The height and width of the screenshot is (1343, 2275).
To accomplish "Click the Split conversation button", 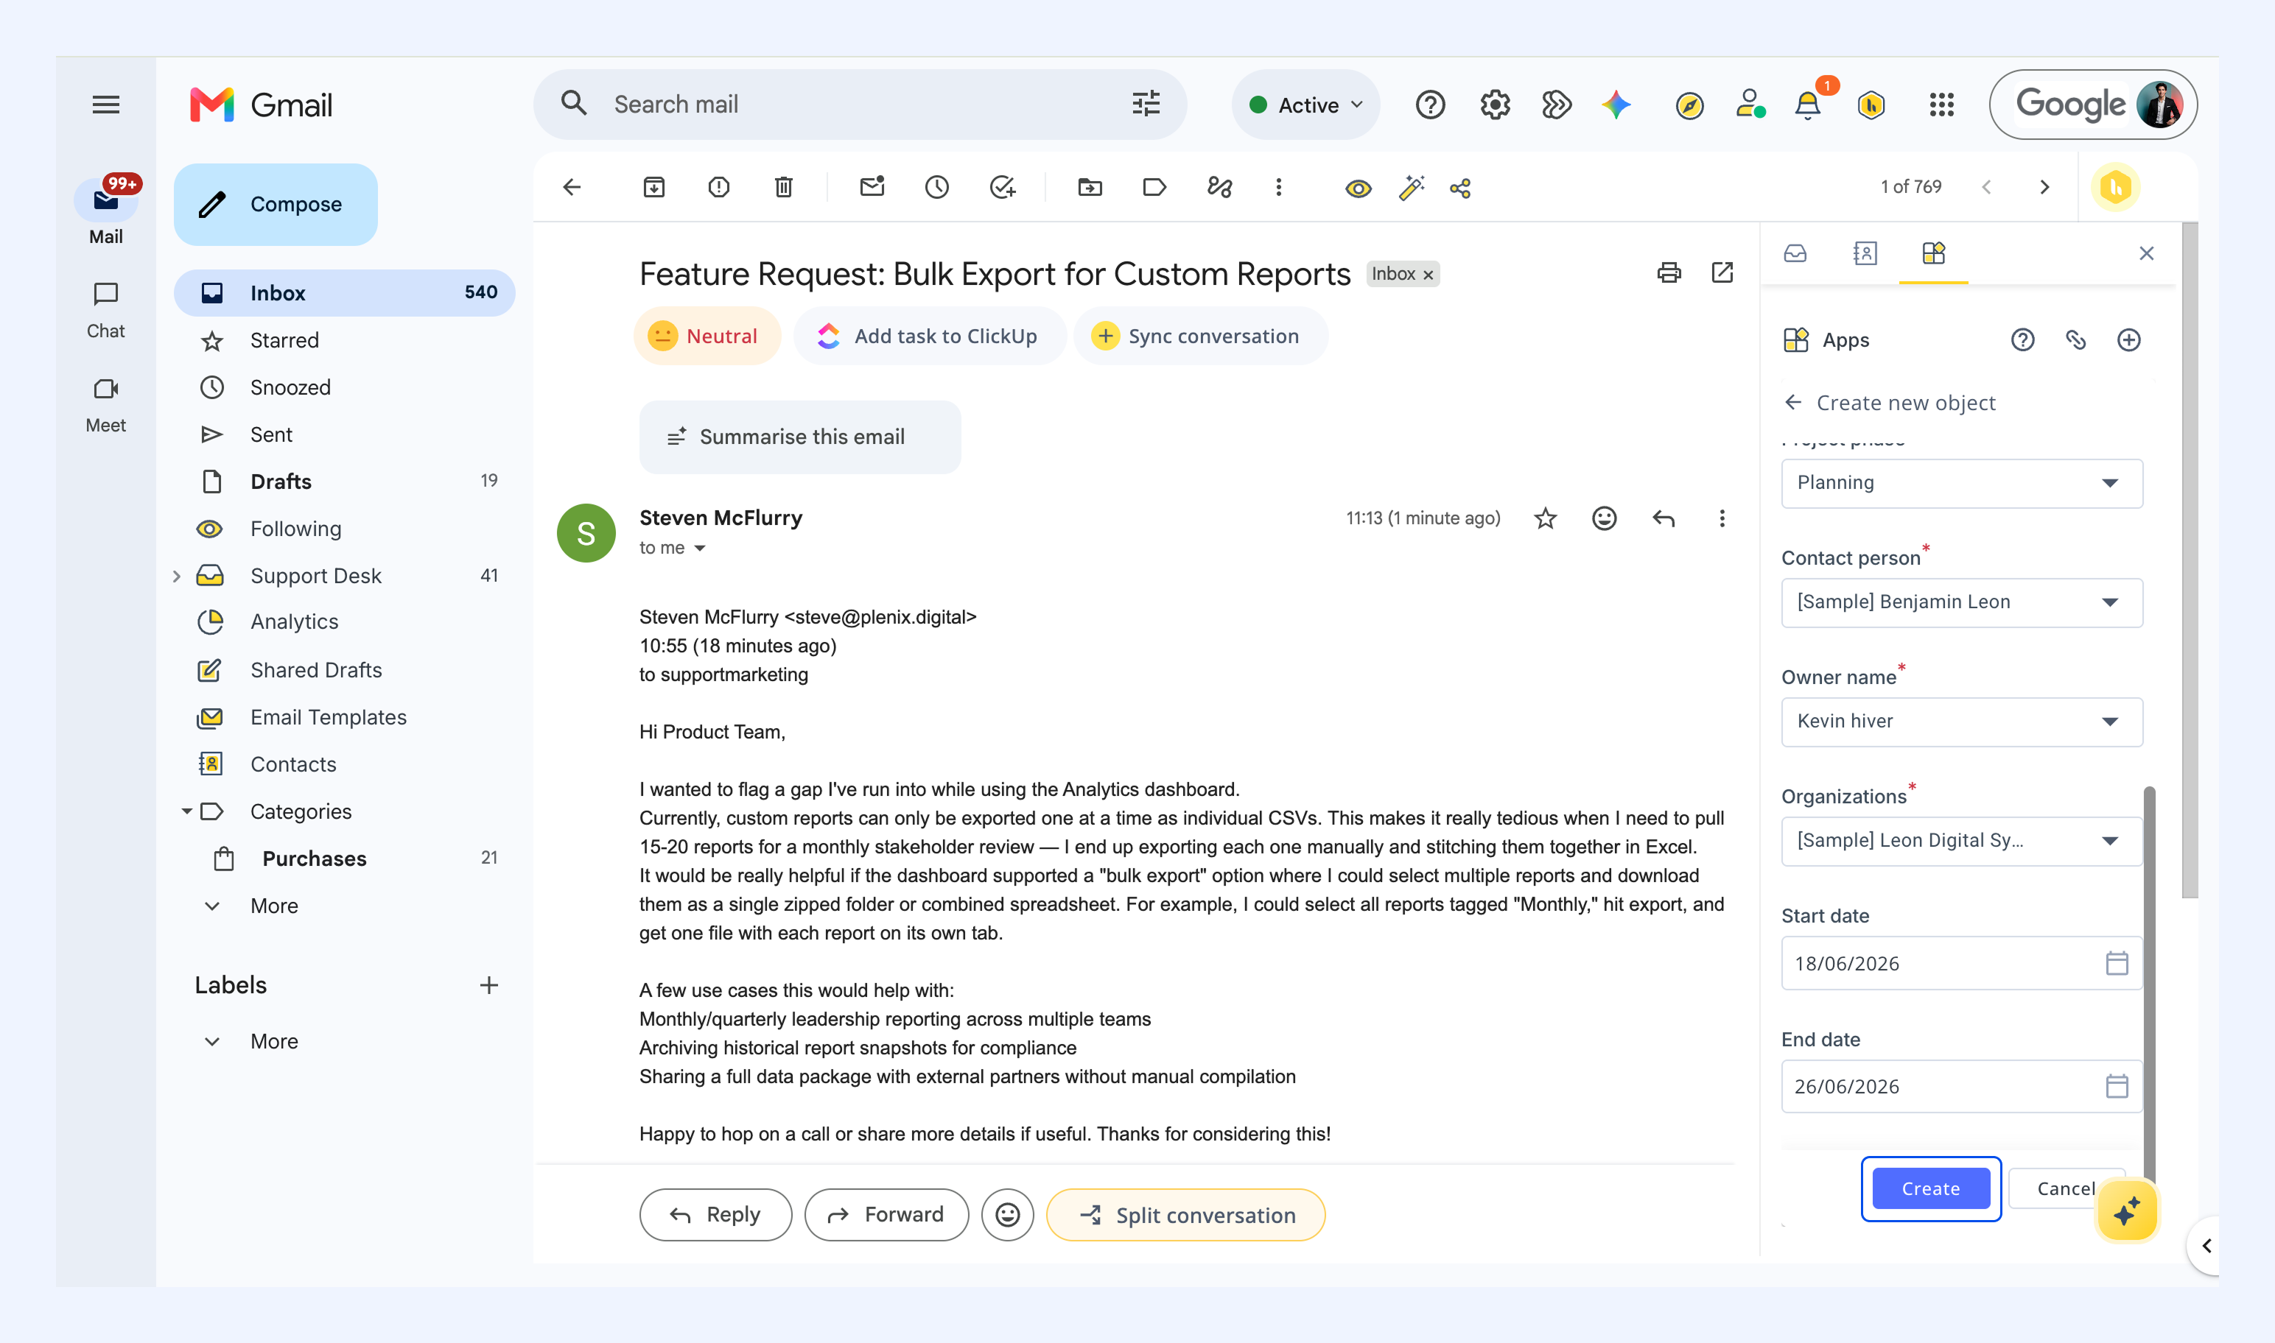I will (x=1186, y=1214).
